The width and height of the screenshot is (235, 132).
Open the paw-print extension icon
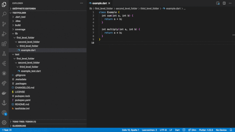[4, 73]
